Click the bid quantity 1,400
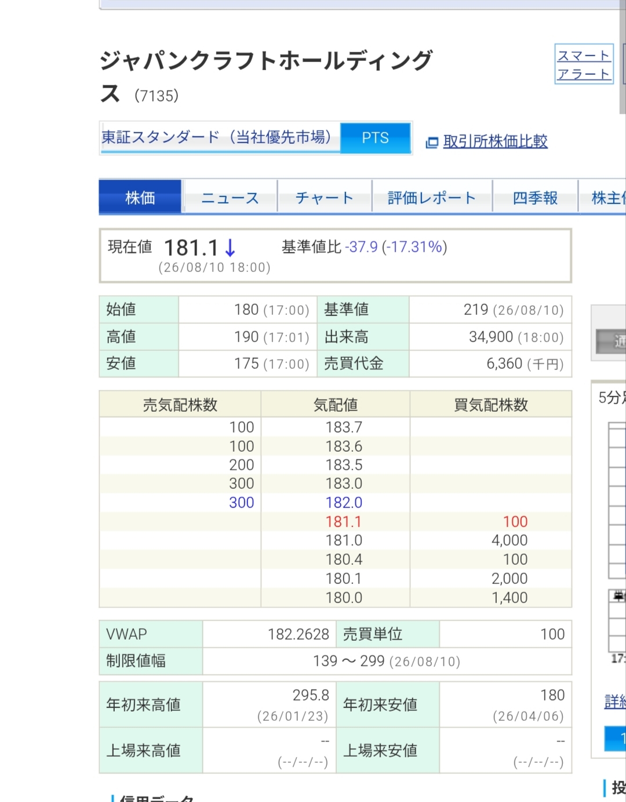 [509, 598]
